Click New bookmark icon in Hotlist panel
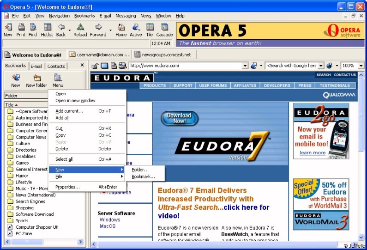This screenshot has width=367, height=250. pos(16,78)
